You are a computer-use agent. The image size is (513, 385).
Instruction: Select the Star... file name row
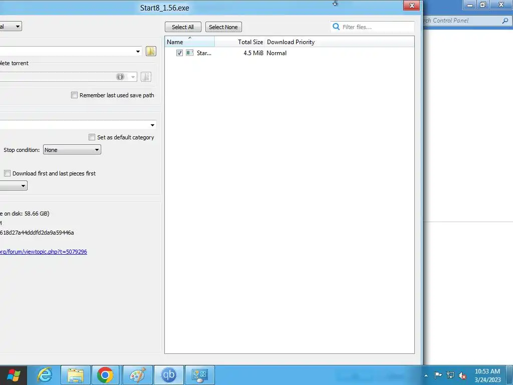tap(204, 53)
